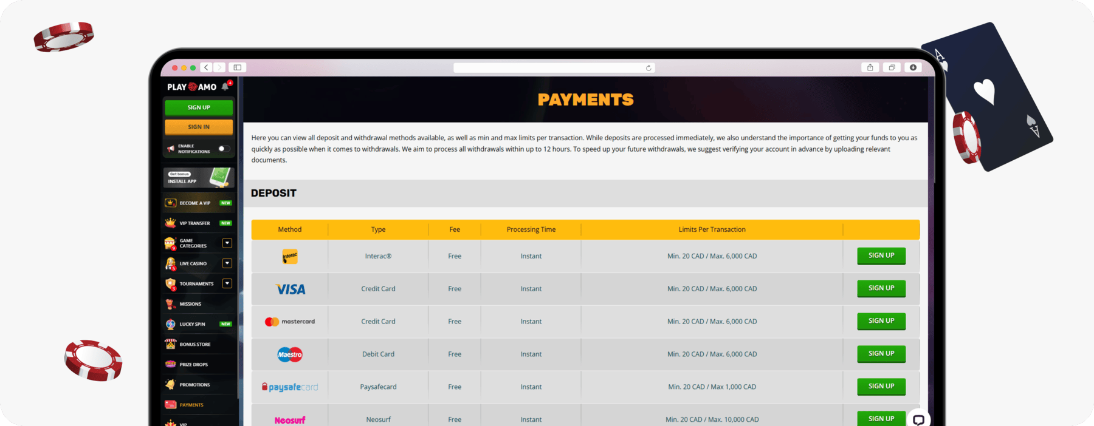Go back with the browser back arrow
The image size is (1094, 426).
(207, 67)
